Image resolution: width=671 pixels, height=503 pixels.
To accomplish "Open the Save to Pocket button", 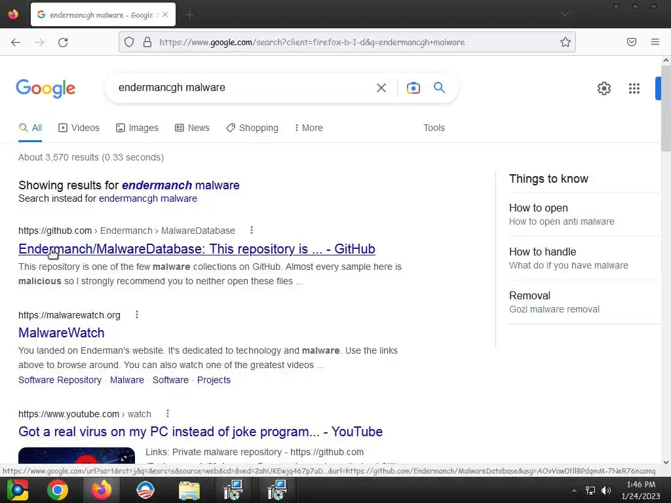I will click(632, 42).
